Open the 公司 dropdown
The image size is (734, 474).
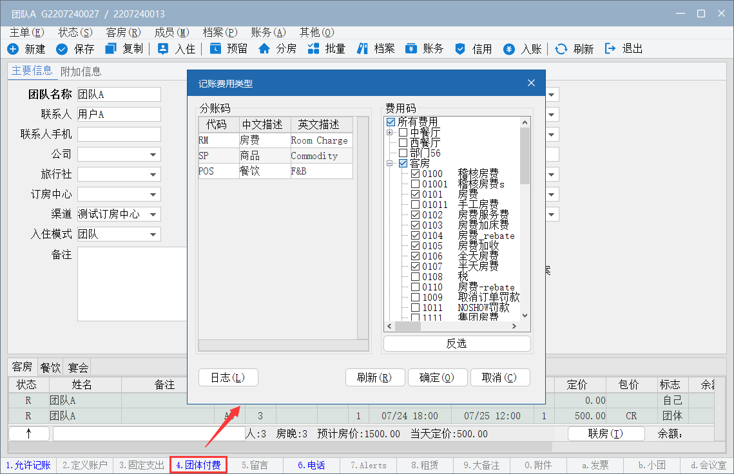point(153,155)
